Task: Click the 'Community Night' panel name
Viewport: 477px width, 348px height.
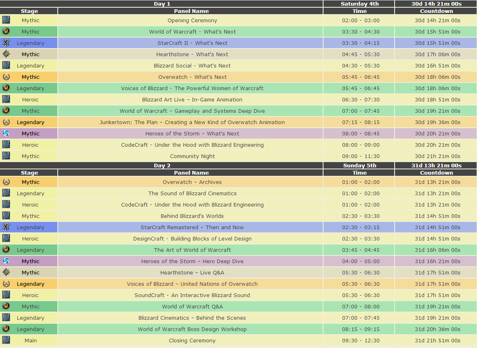Action: point(192,156)
